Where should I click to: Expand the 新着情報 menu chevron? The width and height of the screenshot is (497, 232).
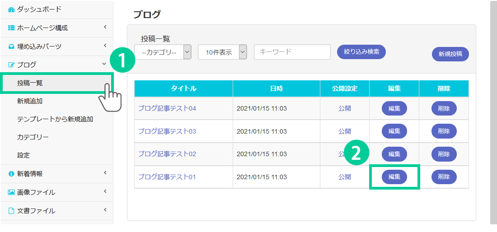point(105,173)
